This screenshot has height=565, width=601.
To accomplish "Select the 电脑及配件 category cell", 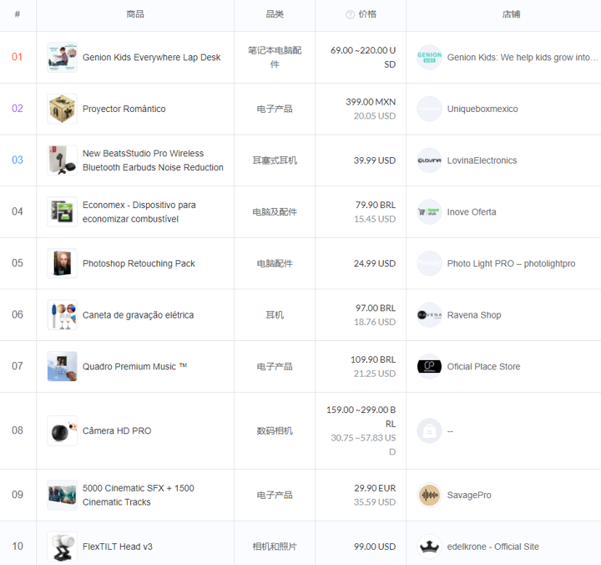I will click(x=275, y=212).
